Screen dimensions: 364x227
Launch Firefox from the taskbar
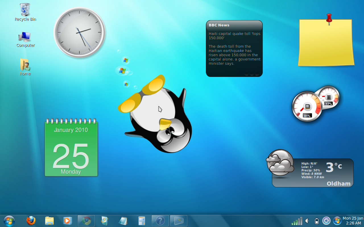[31, 221]
